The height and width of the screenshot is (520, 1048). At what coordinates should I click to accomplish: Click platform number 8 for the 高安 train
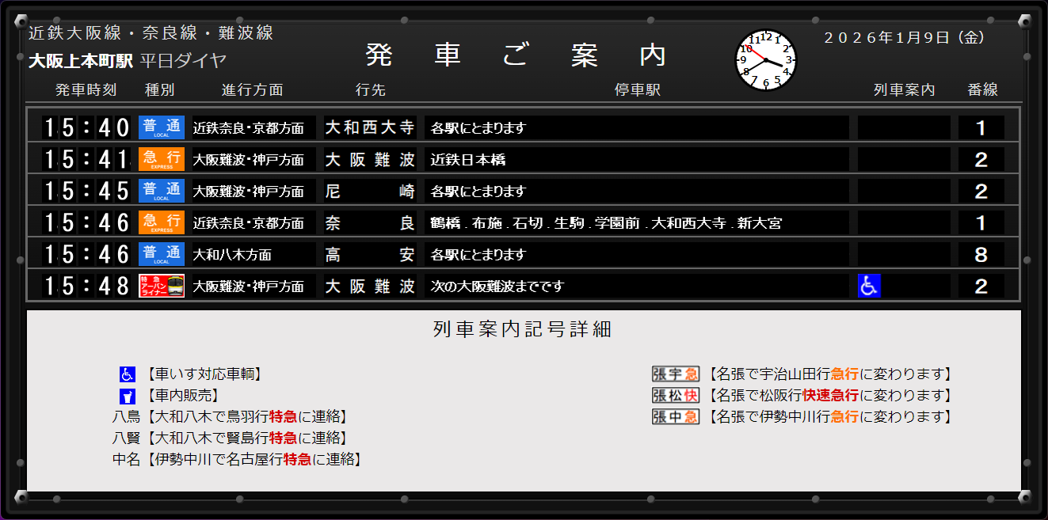pyautogui.click(x=981, y=254)
